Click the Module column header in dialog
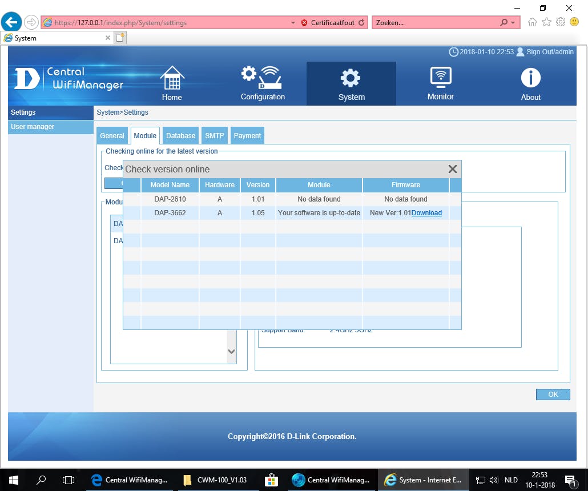The width and height of the screenshot is (588, 491). tap(319, 185)
